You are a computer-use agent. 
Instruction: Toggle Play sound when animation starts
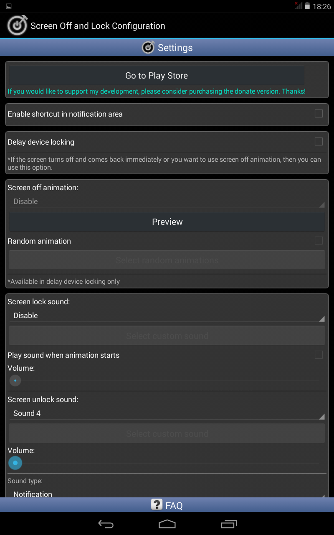(x=319, y=355)
